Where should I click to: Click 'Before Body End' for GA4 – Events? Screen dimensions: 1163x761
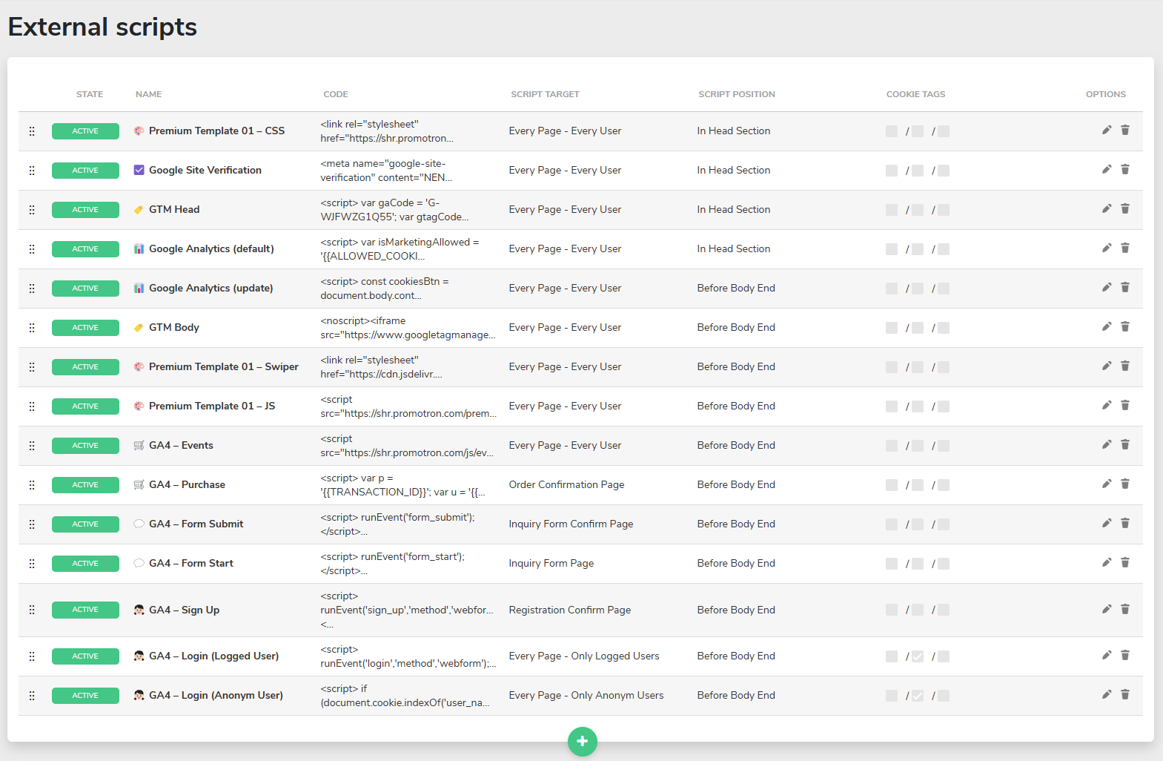tap(736, 445)
